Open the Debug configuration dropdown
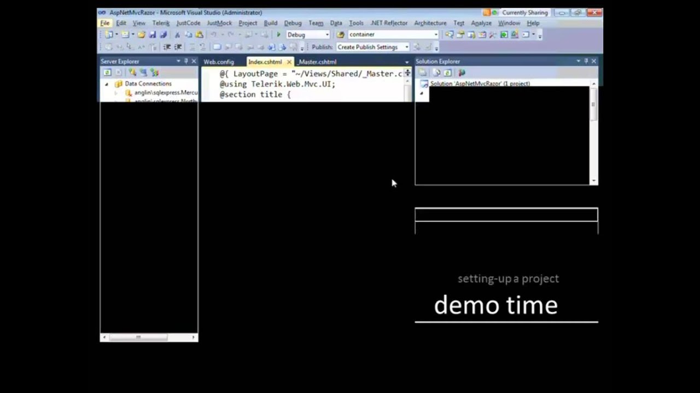This screenshot has height=393, width=700. pos(327,34)
